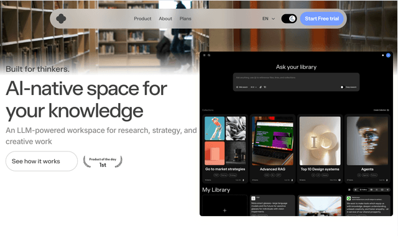This screenshot has height=236, width=398.
Task: Switch to Gallery view
Action: pos(363,189)
